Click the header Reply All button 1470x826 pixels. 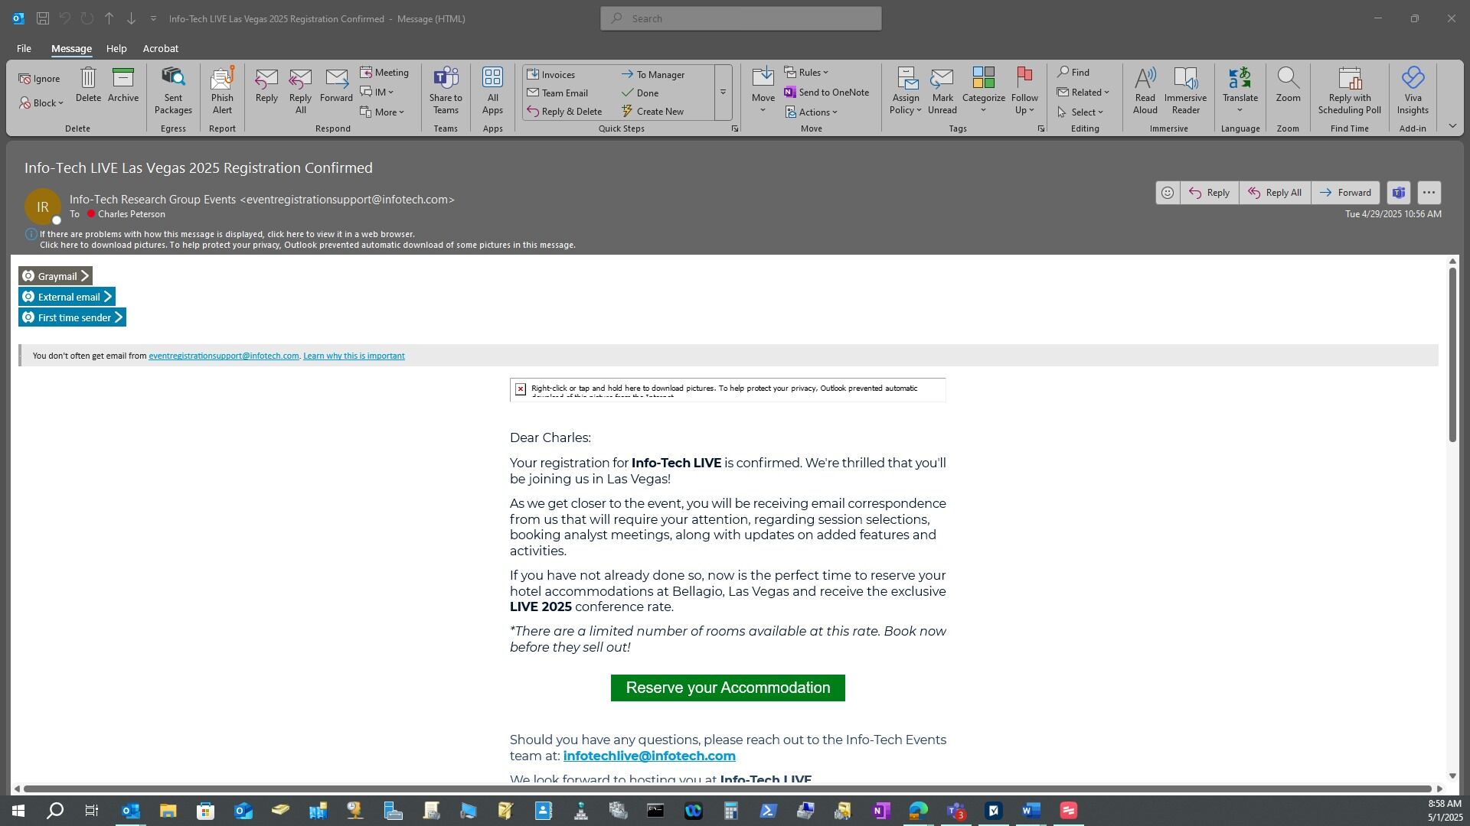(x=1275, y=193)
